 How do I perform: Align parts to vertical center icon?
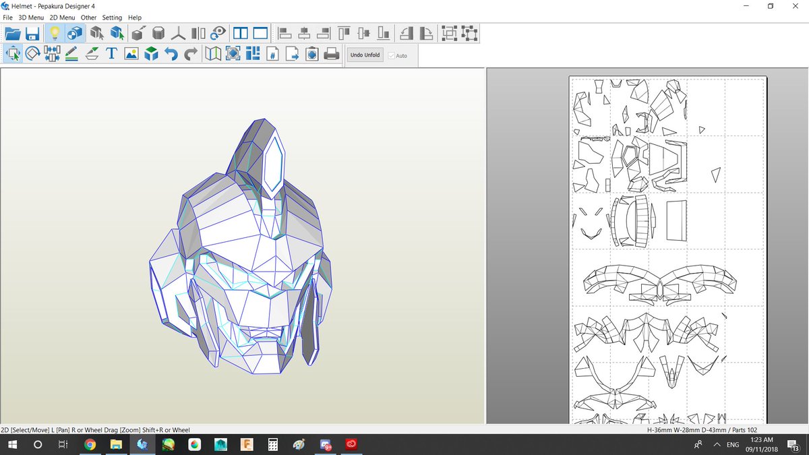364,33
